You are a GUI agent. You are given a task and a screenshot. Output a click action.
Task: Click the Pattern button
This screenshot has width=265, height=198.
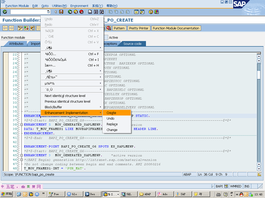[119, 28]
